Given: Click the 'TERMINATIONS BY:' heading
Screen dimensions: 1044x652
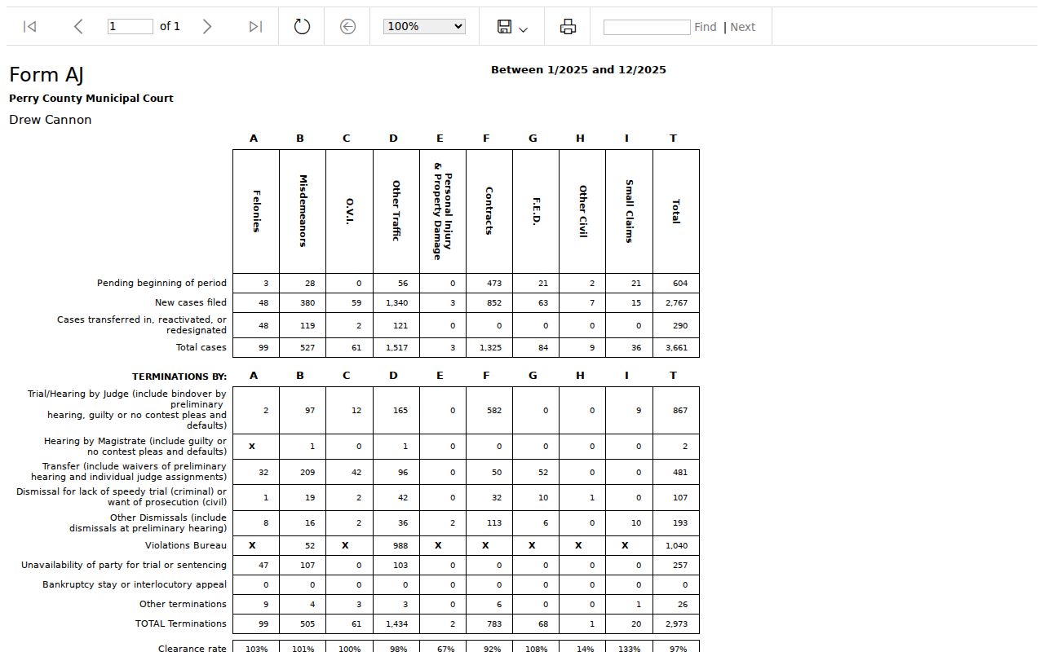Looking at the screenshot, I should click(x=179, y=377).
